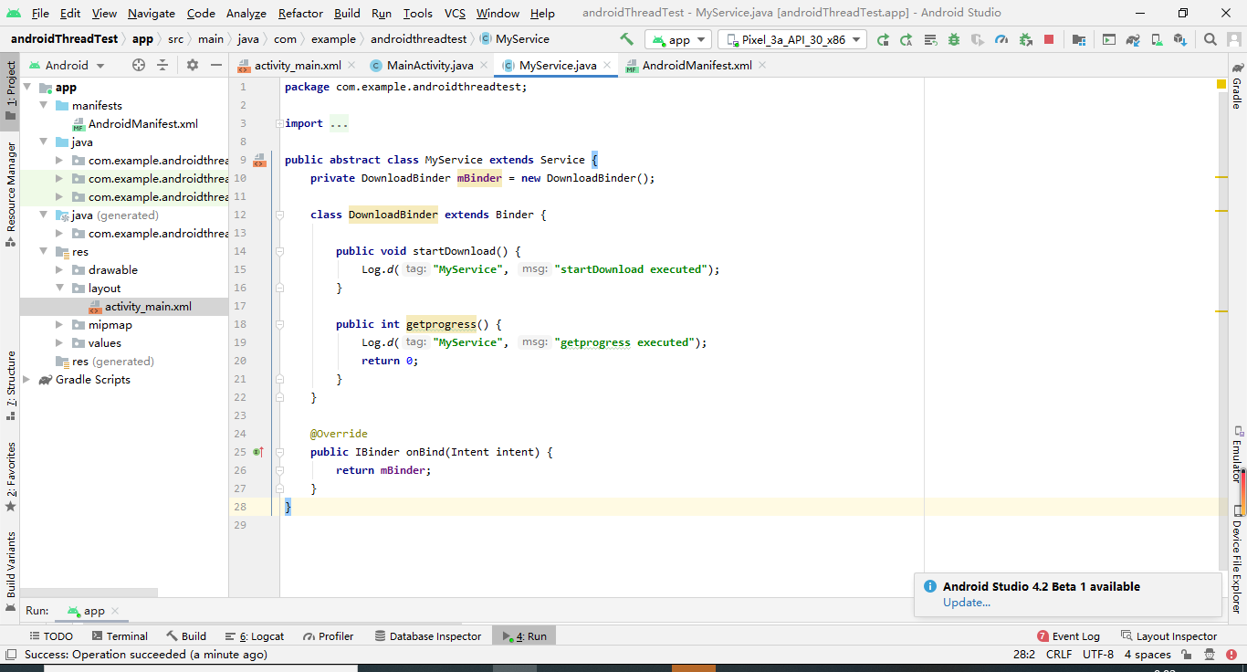Click the related XML file gutter icon on line 9

click(x=259, y=161)
